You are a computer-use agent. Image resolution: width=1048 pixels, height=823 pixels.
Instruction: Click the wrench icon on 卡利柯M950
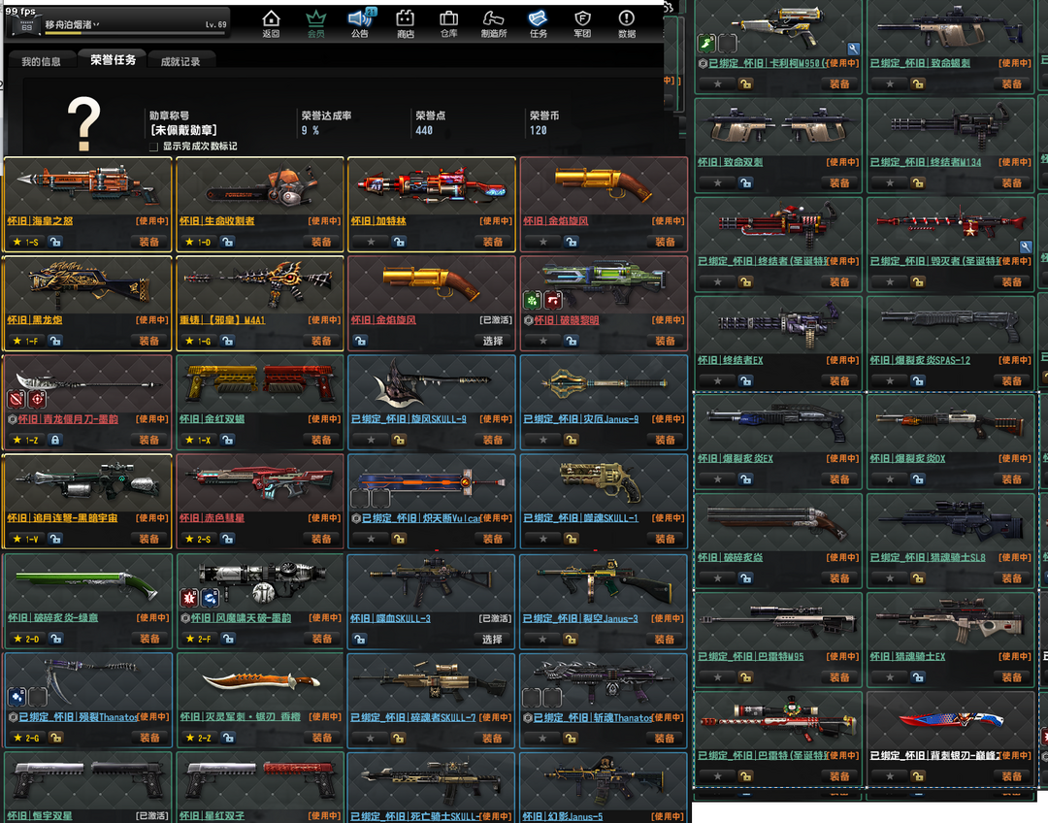(853, 48)
